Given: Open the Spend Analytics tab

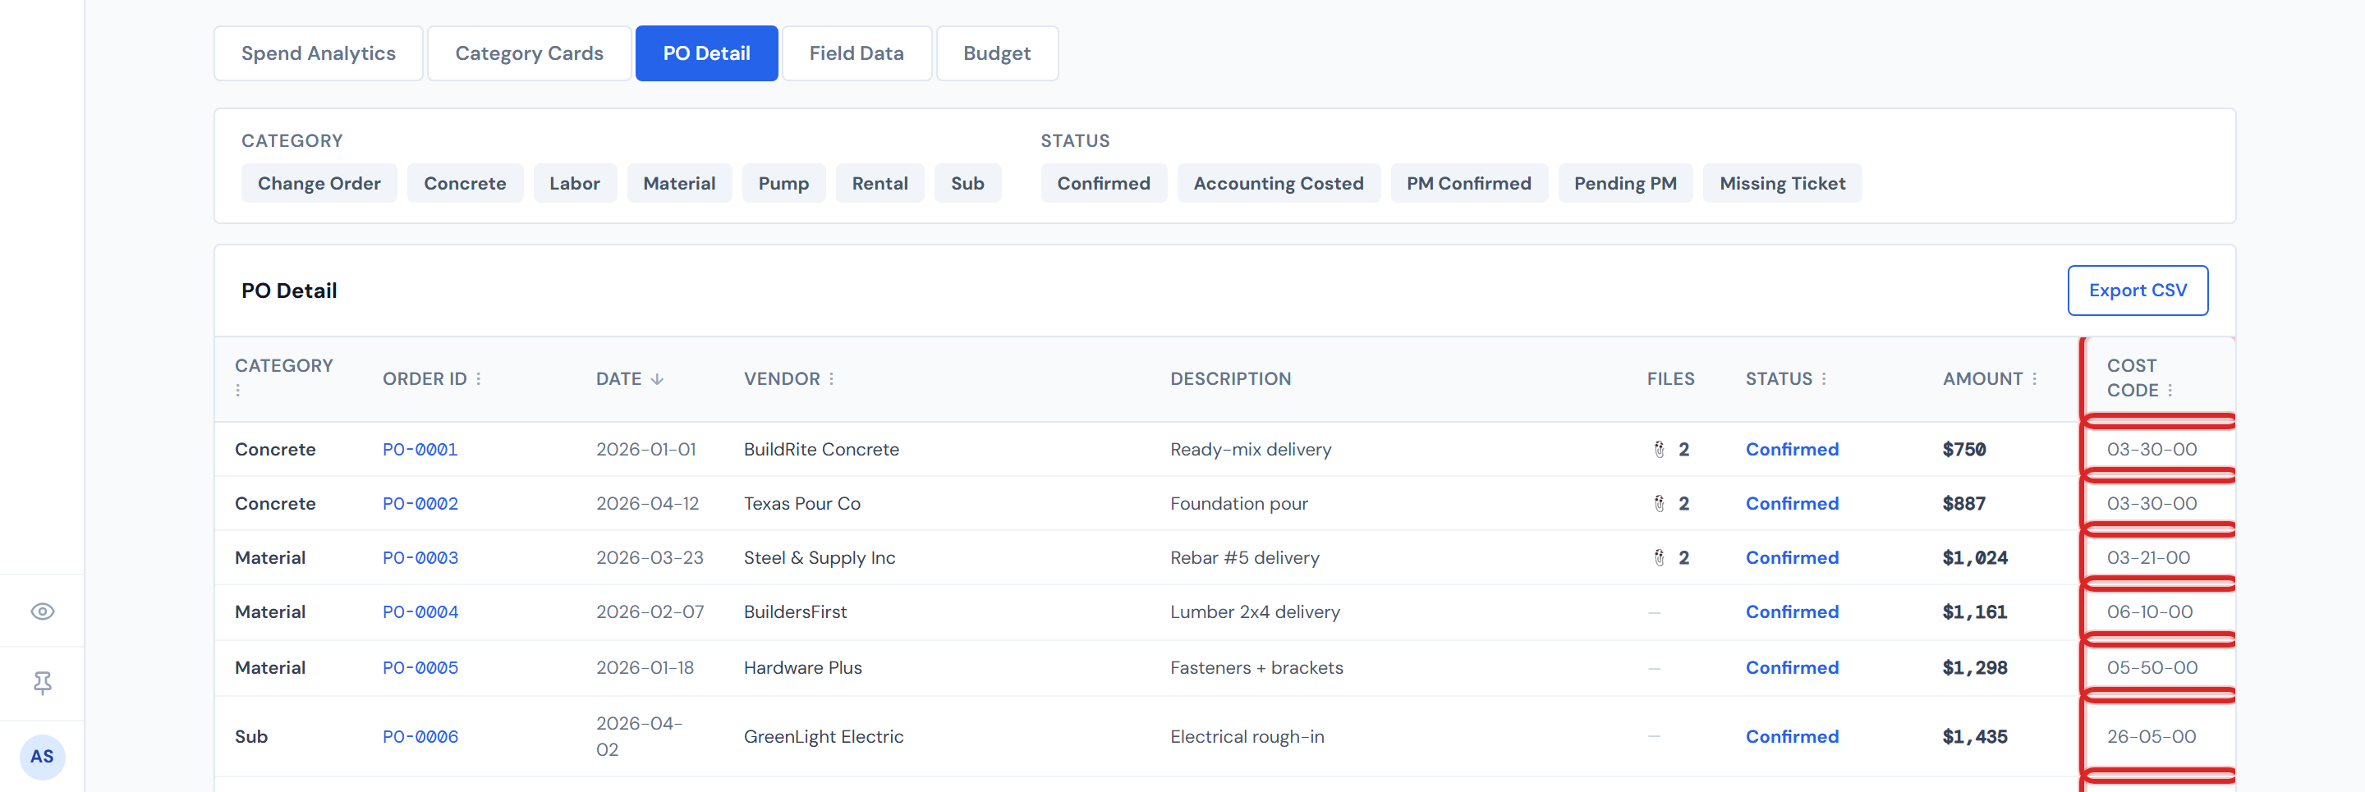Looking at the screenshot, I should pyautogui.click(x=318, y=53).
